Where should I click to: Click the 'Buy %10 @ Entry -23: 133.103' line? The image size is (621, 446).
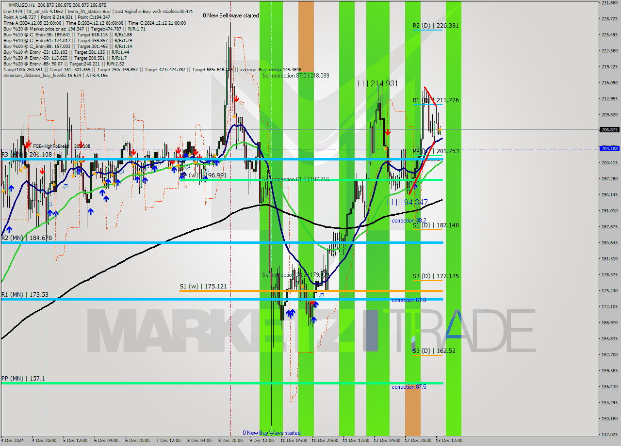tap(66, 52)
